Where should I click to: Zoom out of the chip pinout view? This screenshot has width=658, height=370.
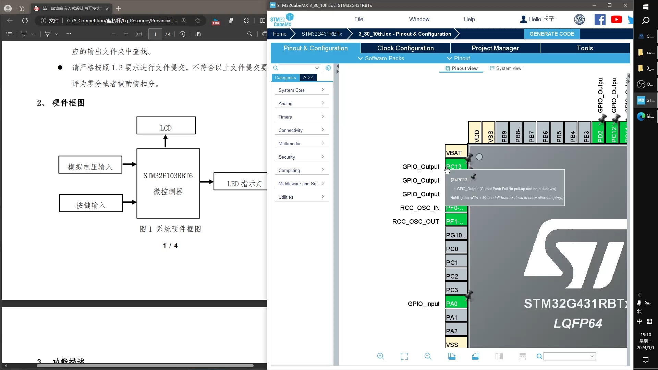(428, 356)
